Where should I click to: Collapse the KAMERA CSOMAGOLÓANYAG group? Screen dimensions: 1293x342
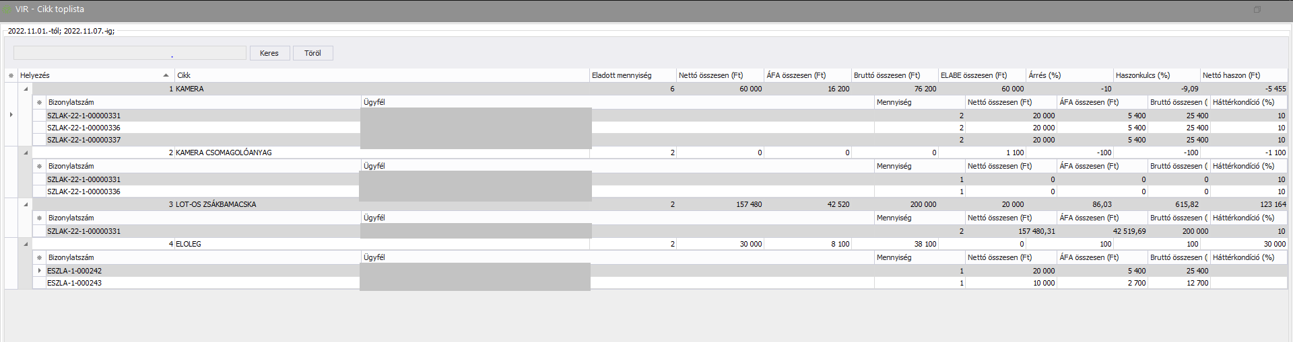26,153
